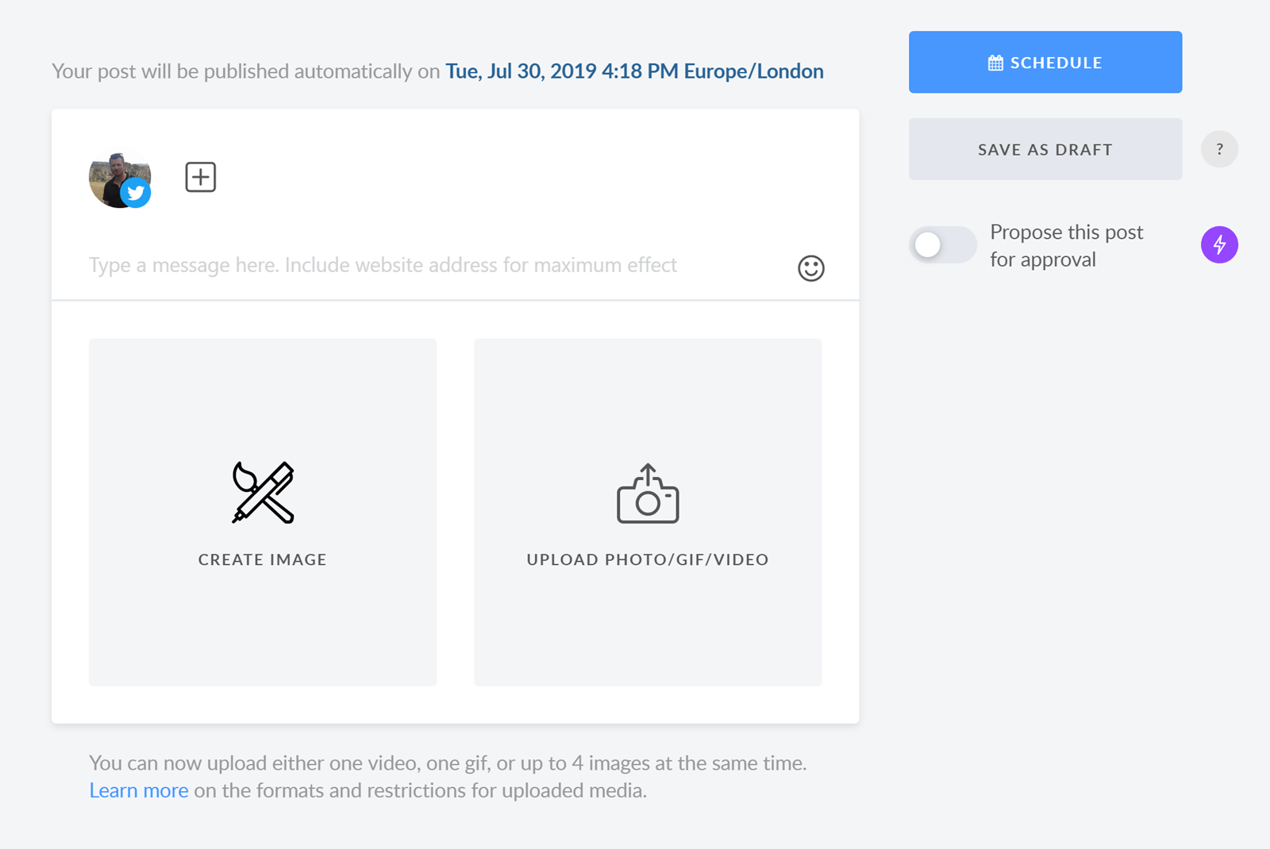This screenshot has height=849, width=1270.
Task: Click the 'Propose this post for approval' label
Action: [1066, 245]
